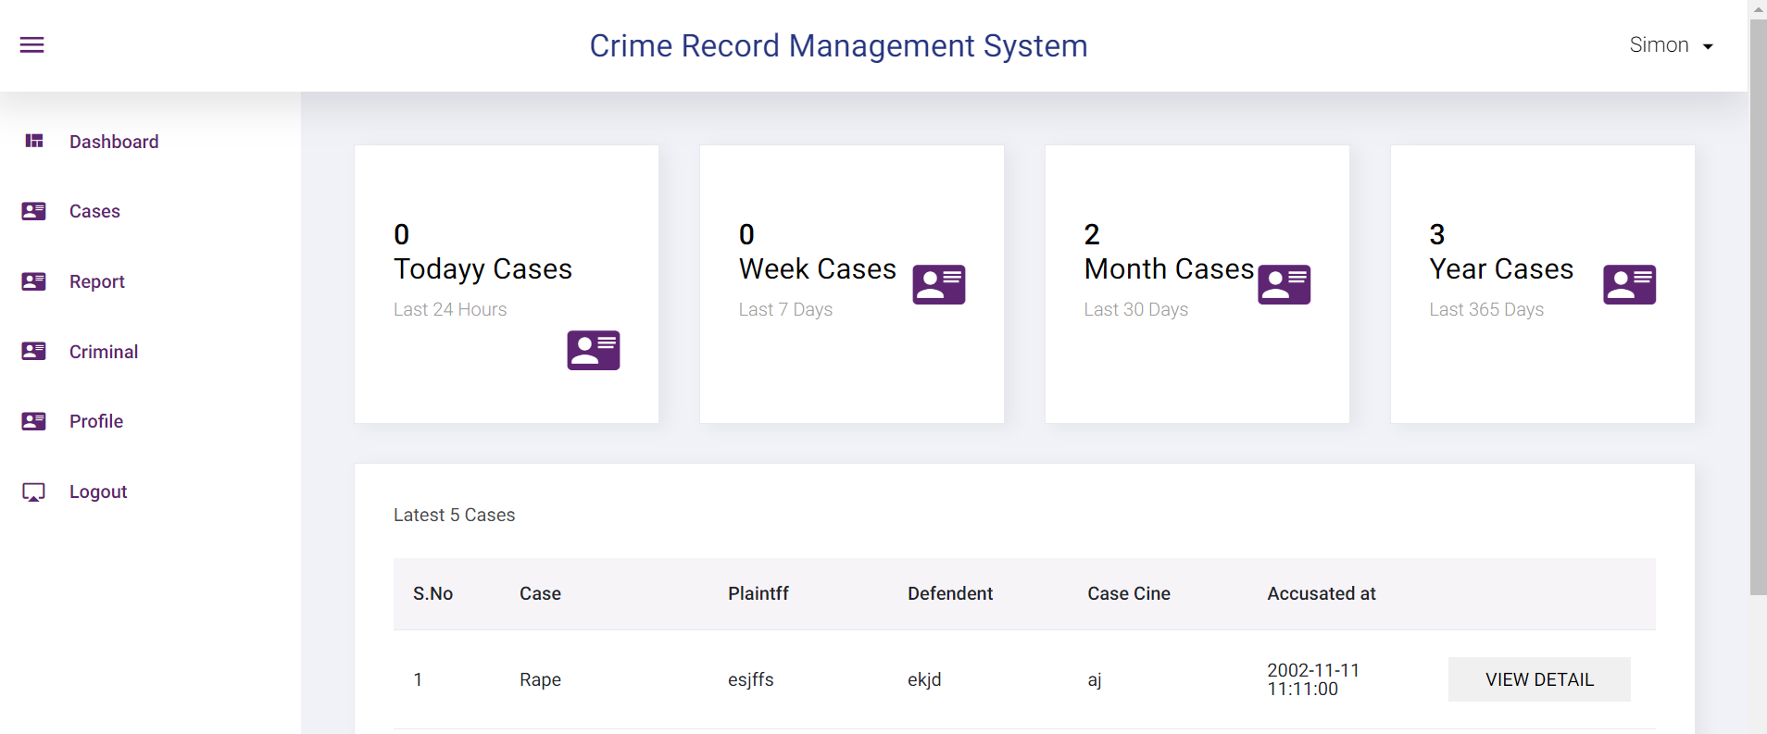Click the Criminal sidebar icon
This screenshot has width=1767, height=734.
pos(34,352)
